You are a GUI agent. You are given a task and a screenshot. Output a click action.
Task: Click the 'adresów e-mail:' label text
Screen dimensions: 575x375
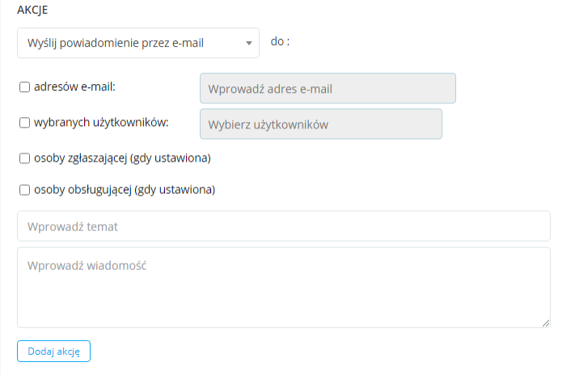75,86
